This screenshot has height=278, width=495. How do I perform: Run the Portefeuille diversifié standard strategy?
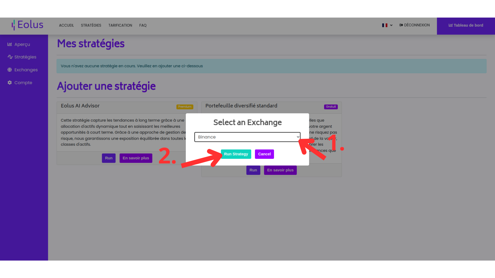click(253, 170)
